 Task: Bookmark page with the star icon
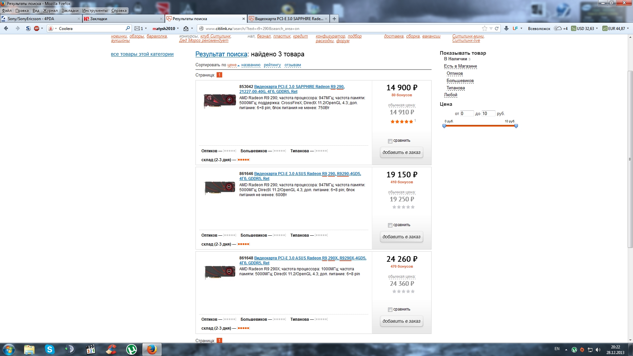click(x=484, y=29)
